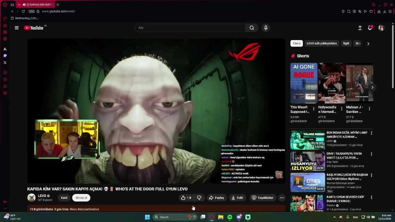395x222 pixels.
Task: Open browser downloads icon in toolbar
Action: (385, 11)
